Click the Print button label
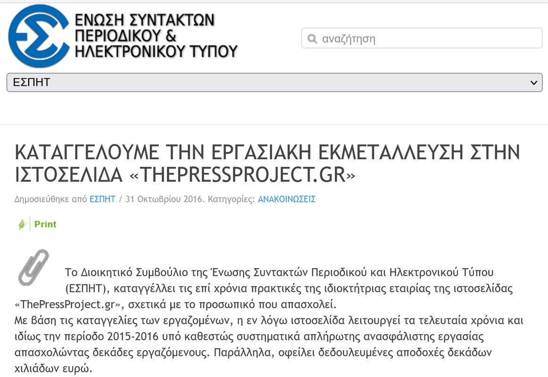 click(45, 224)
